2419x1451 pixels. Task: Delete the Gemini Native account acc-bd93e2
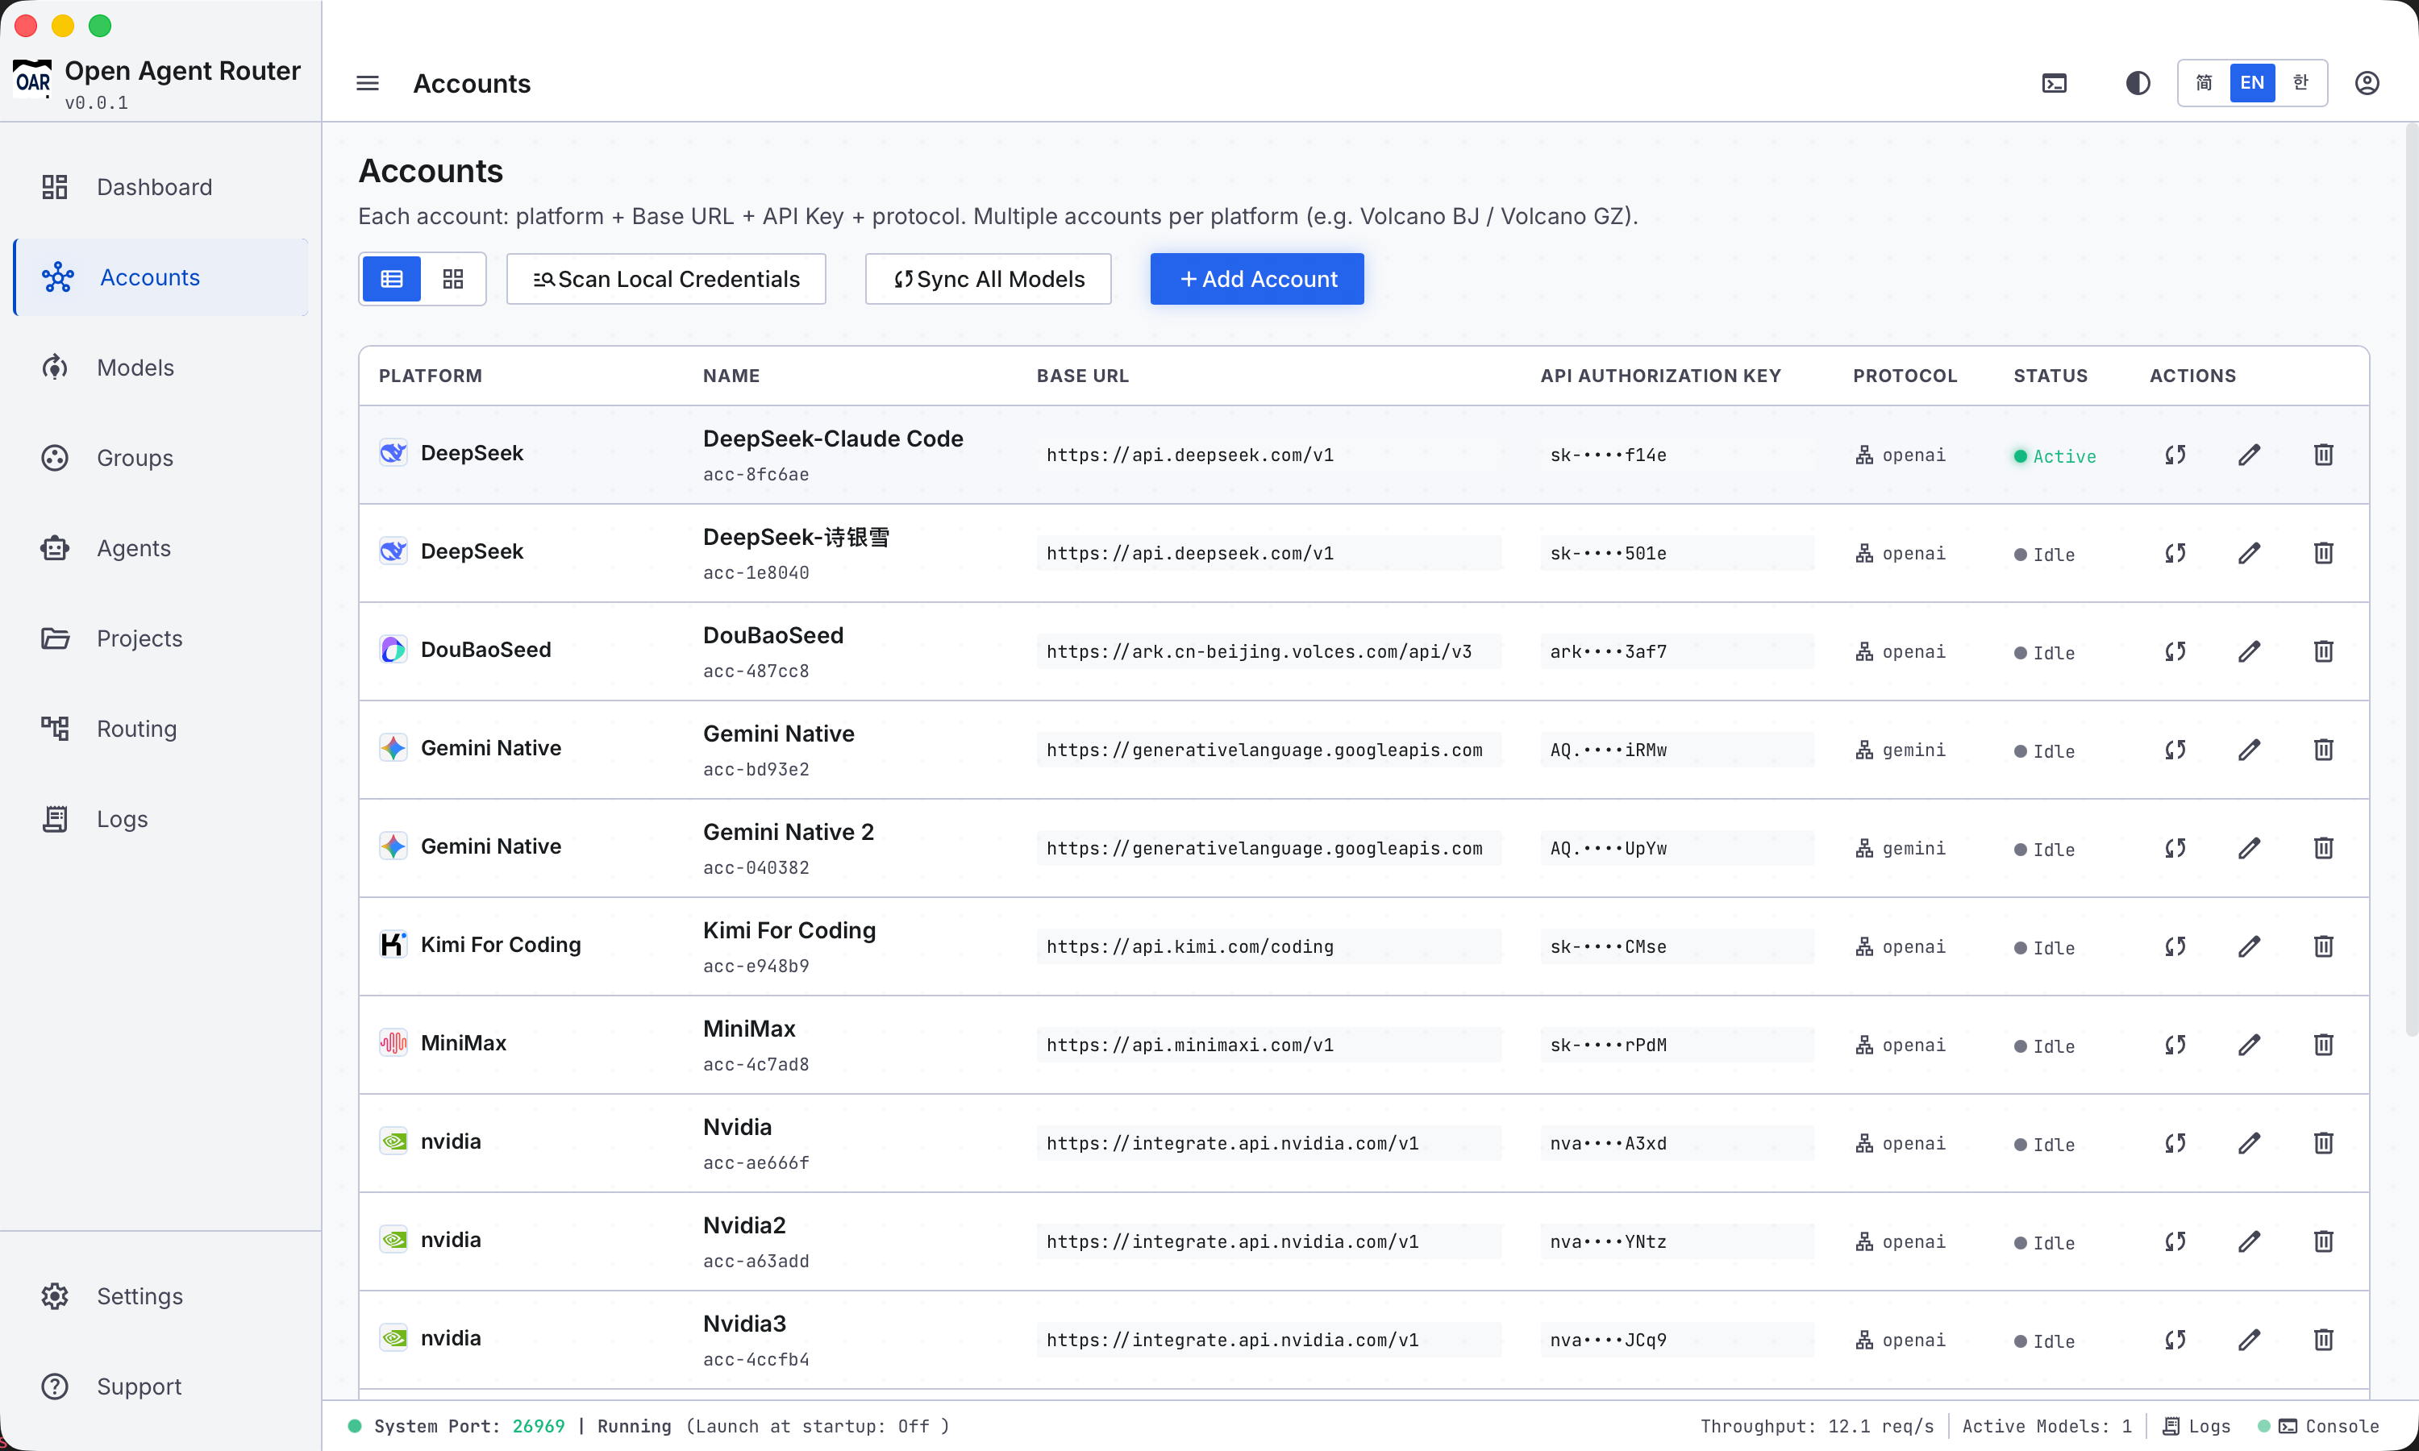point(2323,750)
